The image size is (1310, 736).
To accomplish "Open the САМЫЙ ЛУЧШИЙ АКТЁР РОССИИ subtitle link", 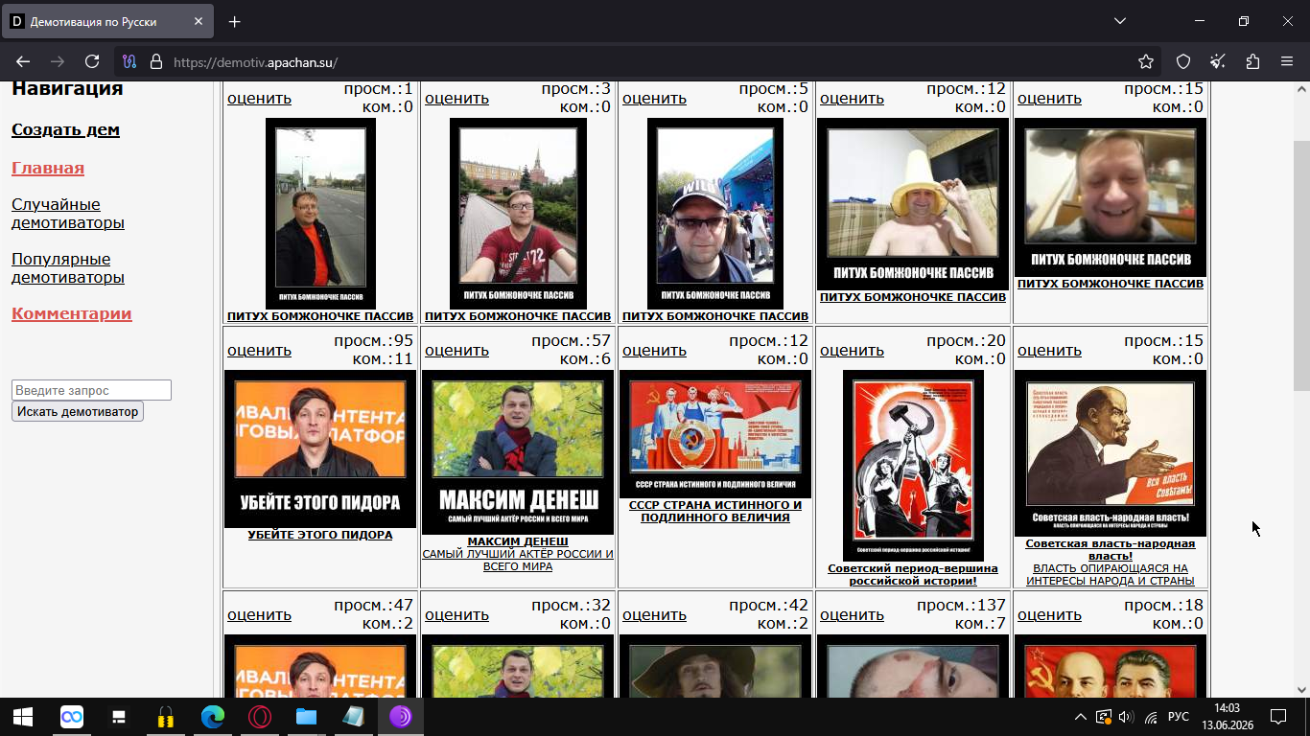I will pos(518,561).
